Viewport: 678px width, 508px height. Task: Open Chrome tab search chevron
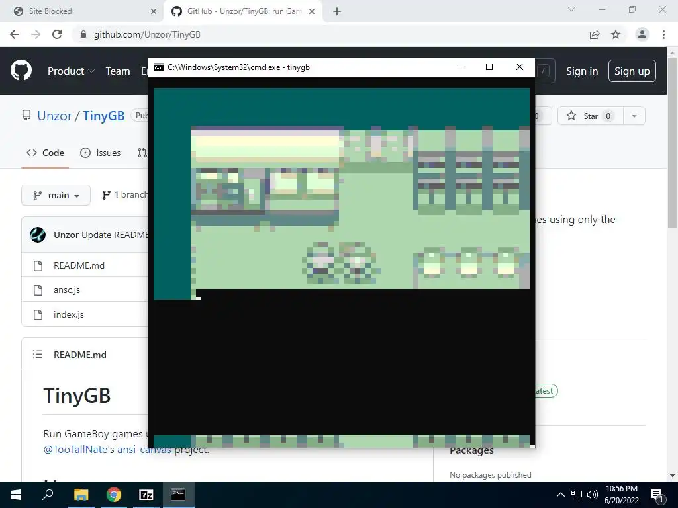point(571,9)
